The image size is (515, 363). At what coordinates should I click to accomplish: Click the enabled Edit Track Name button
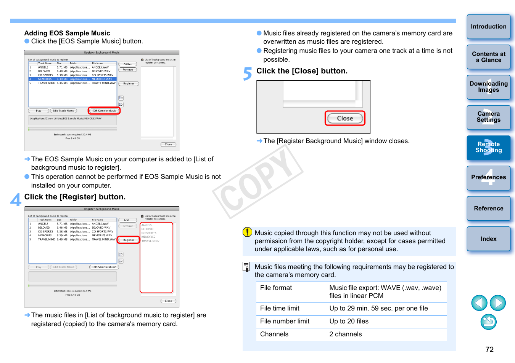coord(64,111)
